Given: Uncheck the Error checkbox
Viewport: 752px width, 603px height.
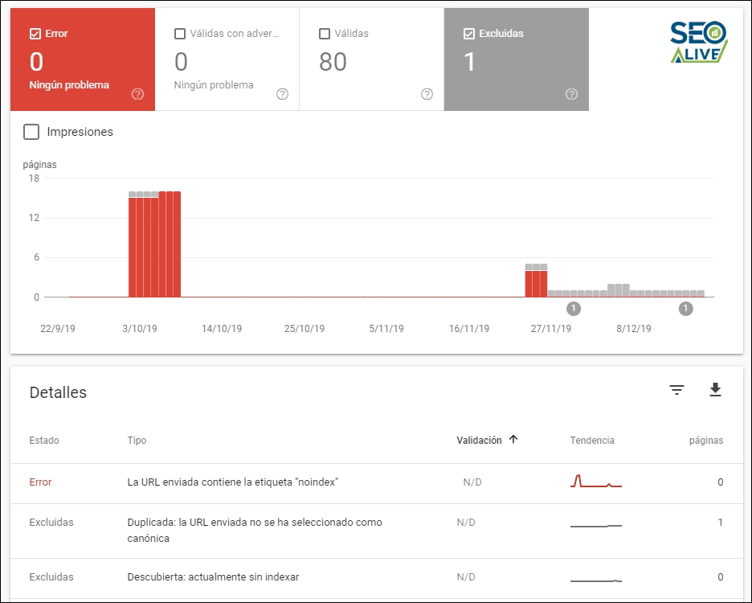Looking at the screenshot, I should coord(35,34).
